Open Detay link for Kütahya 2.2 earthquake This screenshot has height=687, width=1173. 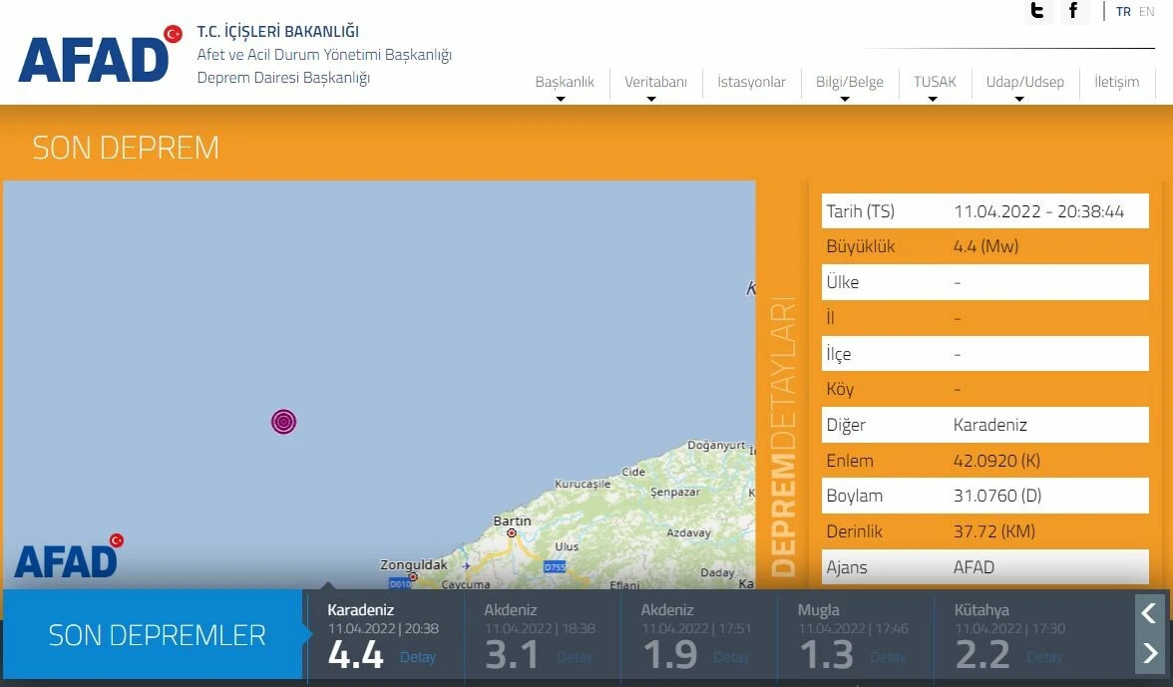(x=1044, y=657)
